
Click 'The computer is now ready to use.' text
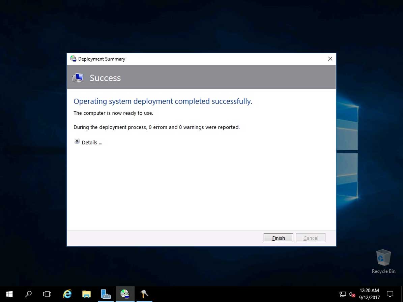pyautogui.click(x=113, y=113)
